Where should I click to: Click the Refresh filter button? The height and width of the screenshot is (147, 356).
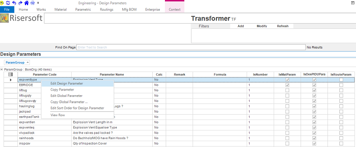(283, 26)
